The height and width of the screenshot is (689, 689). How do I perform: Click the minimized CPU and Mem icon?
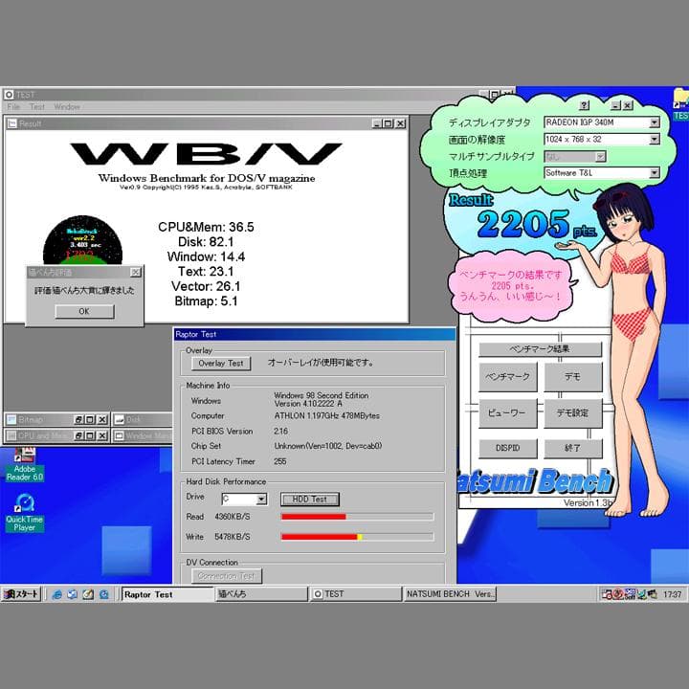[11, 435]
